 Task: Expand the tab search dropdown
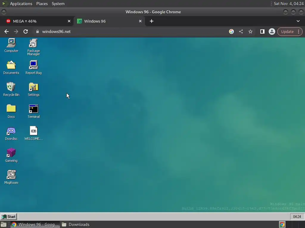[x=298, y=21]
